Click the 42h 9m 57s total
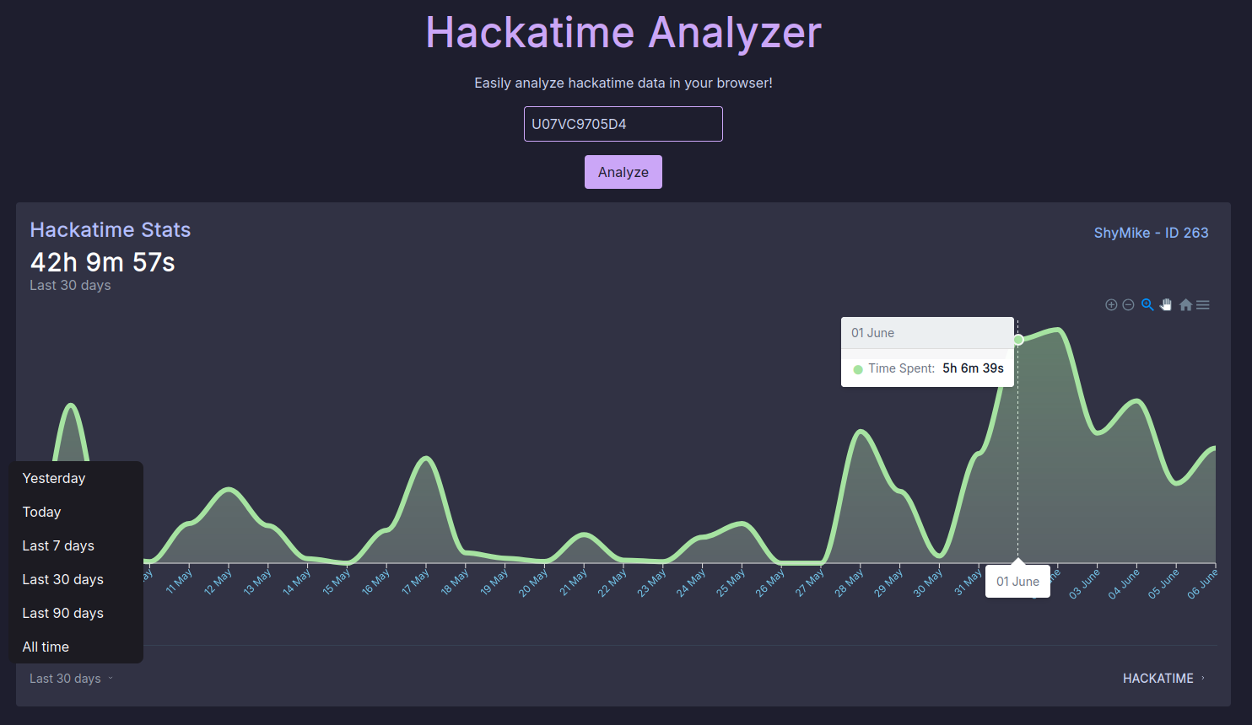This screenshot has height=725, width=1252. point(103,262)
